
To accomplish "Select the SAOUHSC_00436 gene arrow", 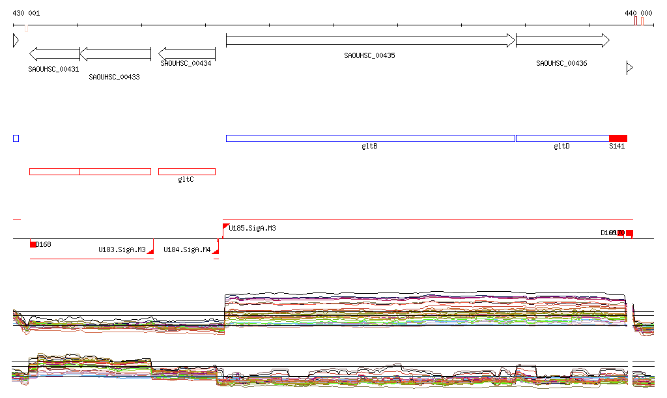I will (x=563, y=40).
